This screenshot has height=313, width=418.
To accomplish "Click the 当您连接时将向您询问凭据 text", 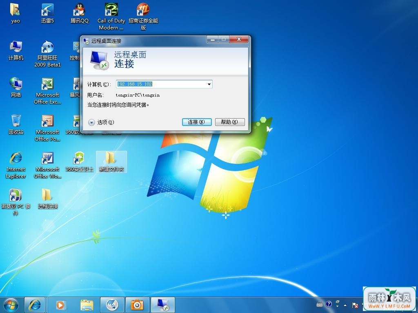I will tap(118, 105).
